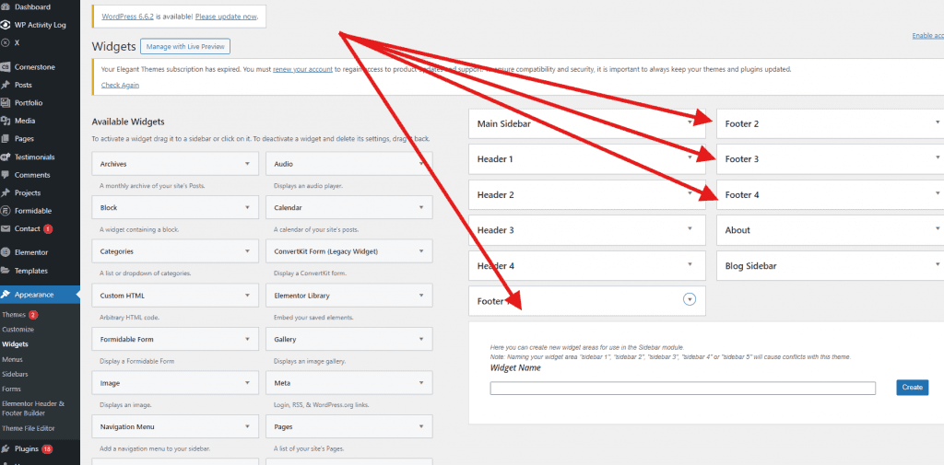Click the Please update now link
The image size is (944, 465).
click(x=227, y=17)
